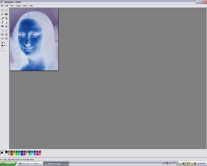Open the Image menu
This screenshot has height=166, width=207.
18,6
